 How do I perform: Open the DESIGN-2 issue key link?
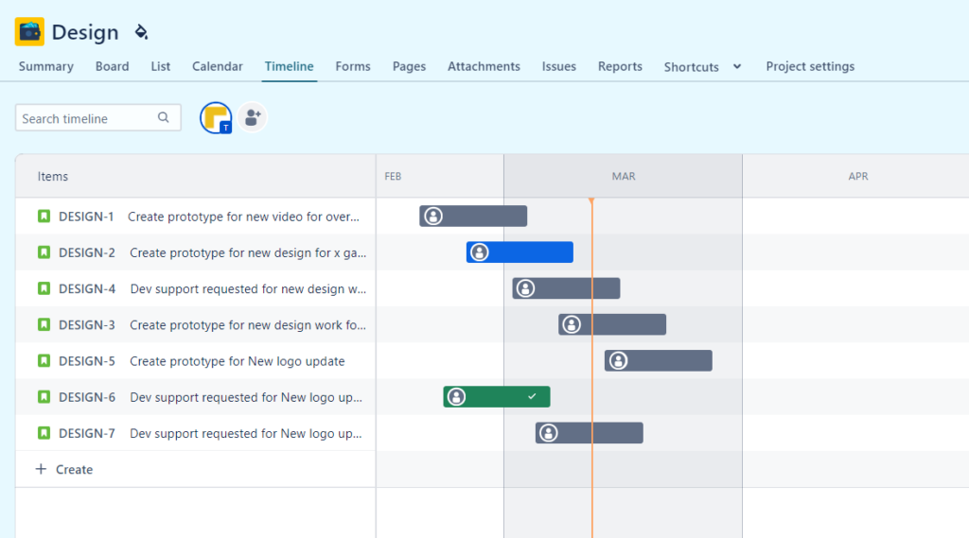click(x=87, y=252)
